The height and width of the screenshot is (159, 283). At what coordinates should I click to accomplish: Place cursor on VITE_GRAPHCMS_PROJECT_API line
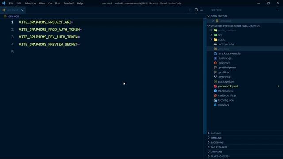point(46,22)
